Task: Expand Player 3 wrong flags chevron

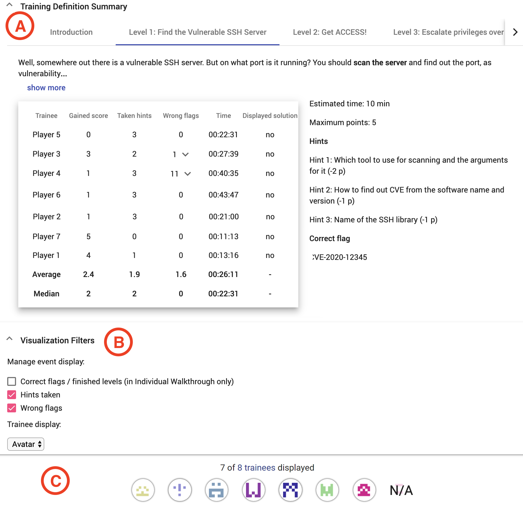Action: click(185, 154)
